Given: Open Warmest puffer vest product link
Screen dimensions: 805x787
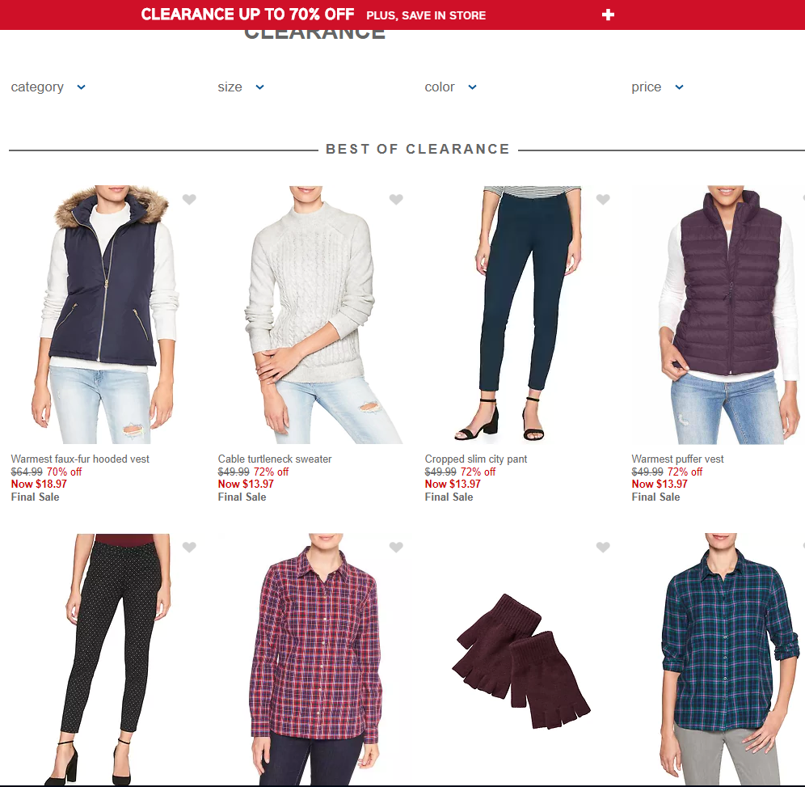Looking at the screenshot, I should pos(677,459).
